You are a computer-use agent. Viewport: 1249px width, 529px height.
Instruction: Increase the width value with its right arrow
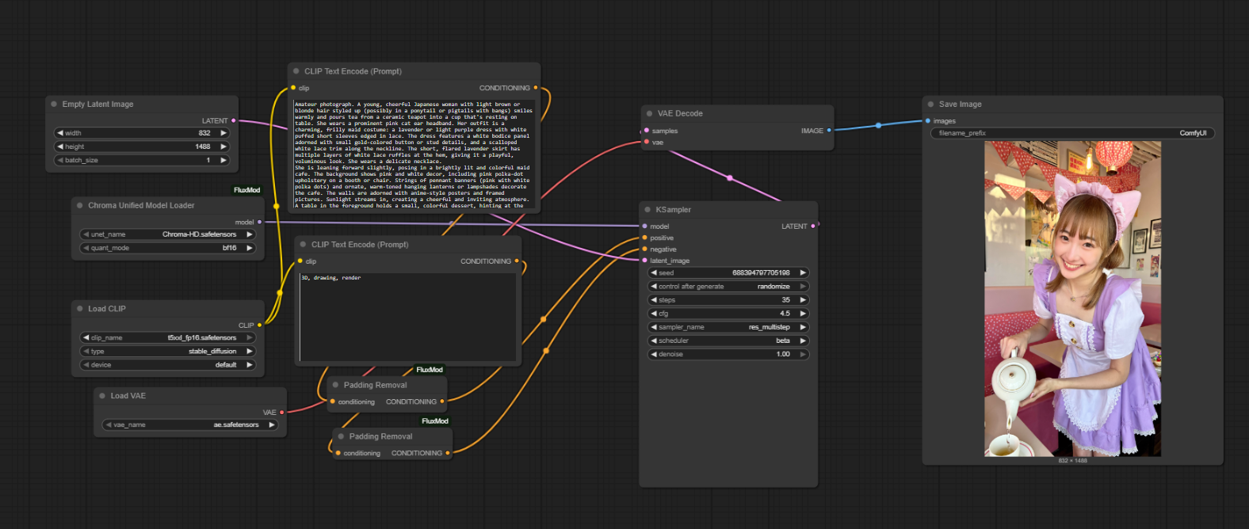(x=223, y=133)
